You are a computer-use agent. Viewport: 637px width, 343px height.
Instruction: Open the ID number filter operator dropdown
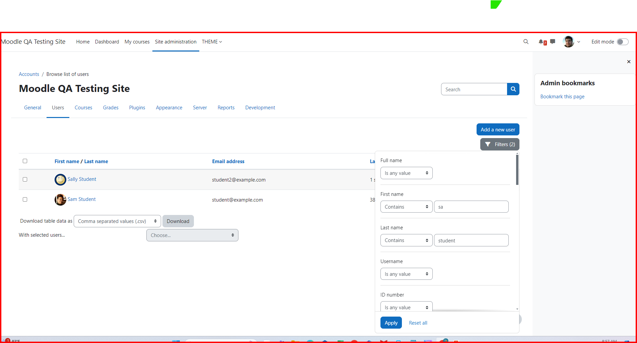[x=406, y=307]
